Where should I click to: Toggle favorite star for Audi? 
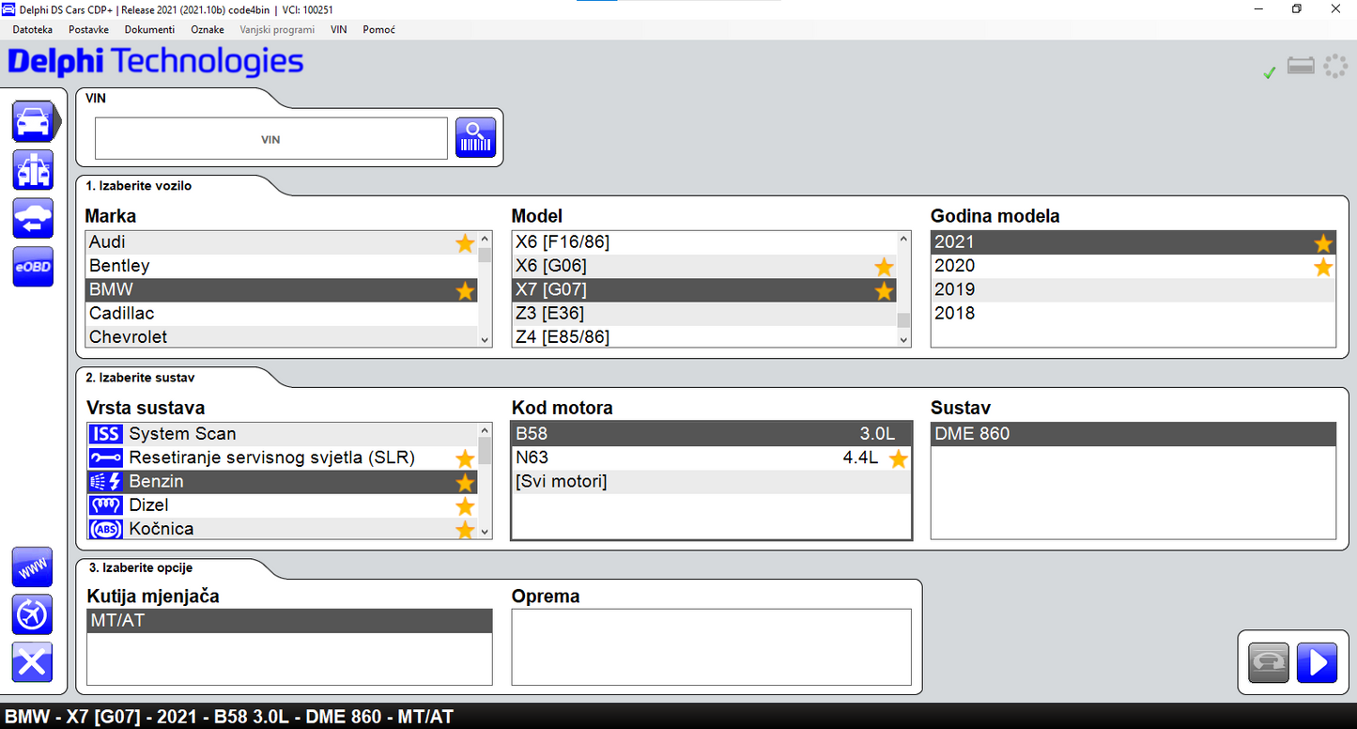click(x=465, y=243)
